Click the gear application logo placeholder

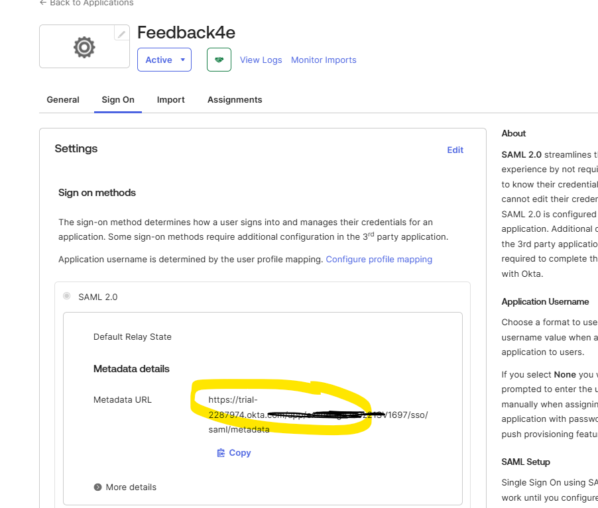(x=84, y=47)
